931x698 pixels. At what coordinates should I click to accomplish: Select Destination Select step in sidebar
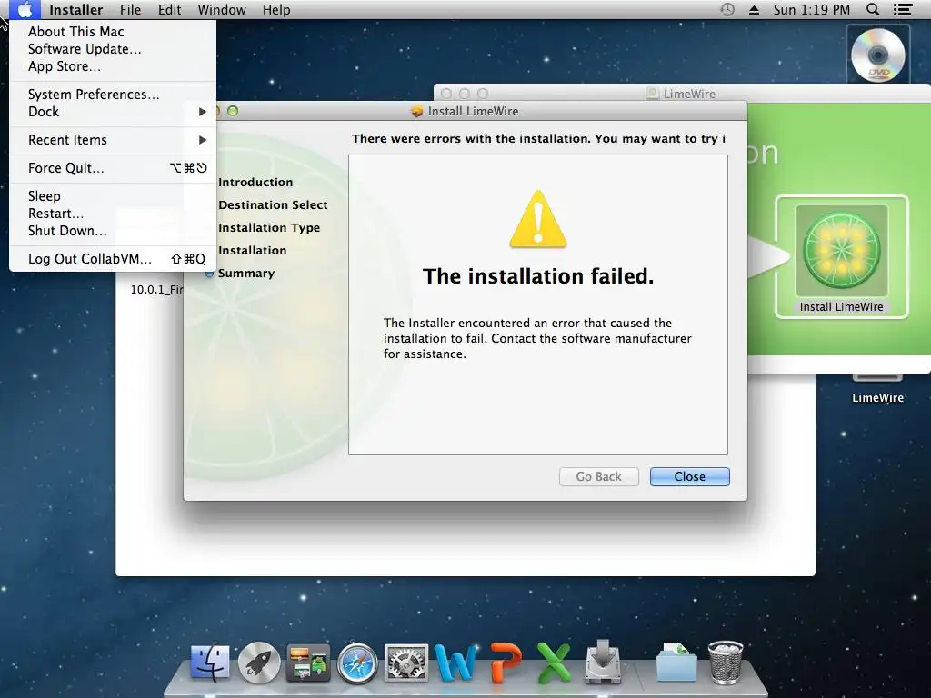[273, 204]
